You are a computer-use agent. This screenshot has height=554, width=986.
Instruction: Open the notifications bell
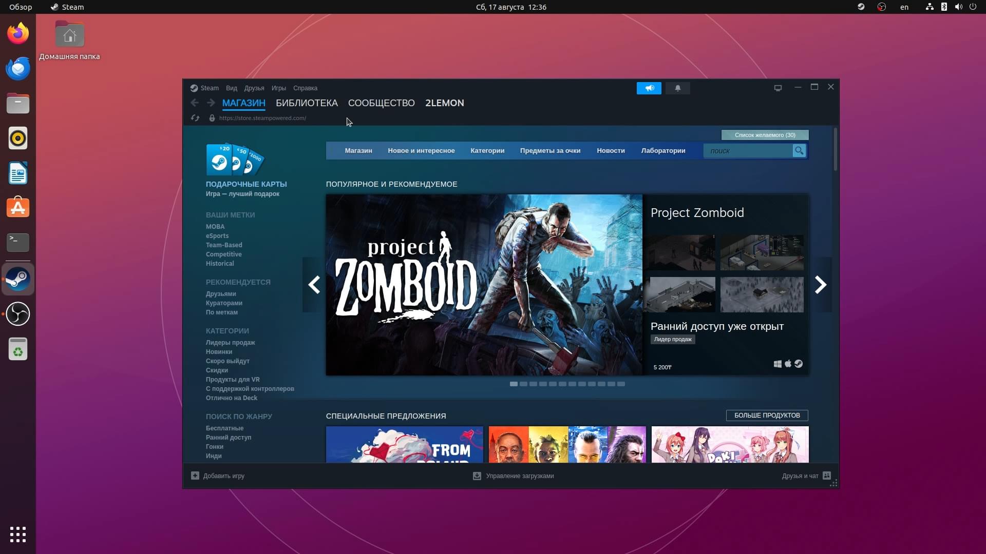[x=678, y=88]
